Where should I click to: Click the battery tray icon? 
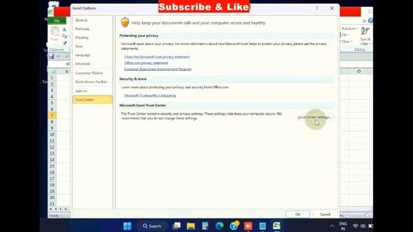click(x=370, y=226)
